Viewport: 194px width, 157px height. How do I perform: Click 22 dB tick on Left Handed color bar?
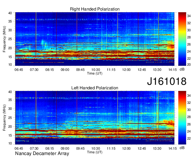(x=189, y=139)
